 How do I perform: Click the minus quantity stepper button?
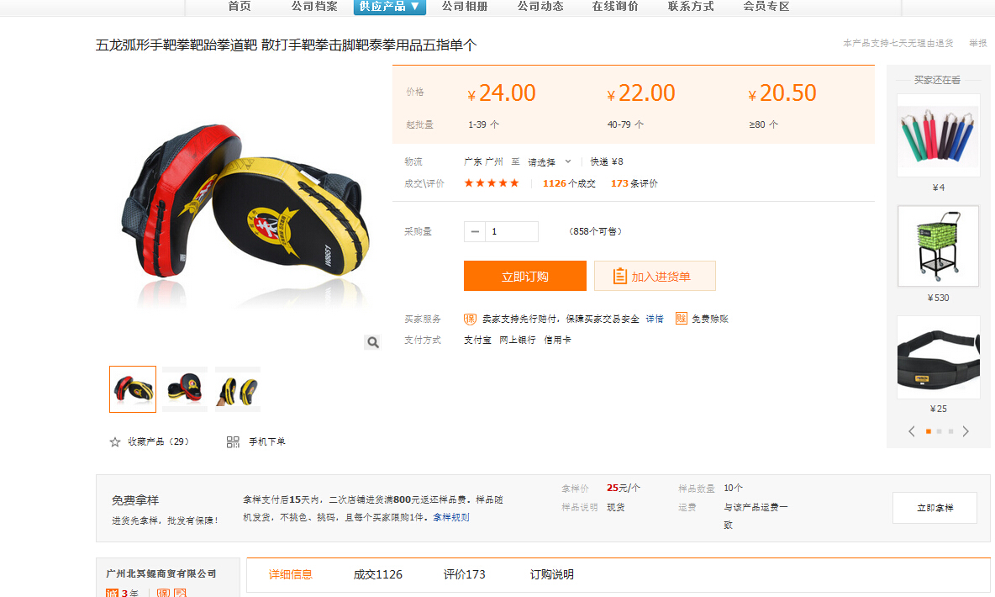point(475,232)
